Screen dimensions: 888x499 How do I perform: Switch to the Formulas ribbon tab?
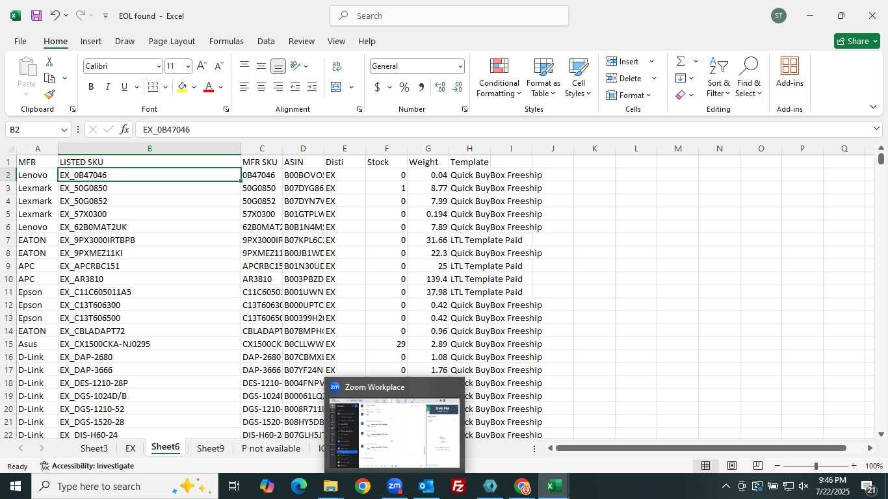tap(226, 41)
